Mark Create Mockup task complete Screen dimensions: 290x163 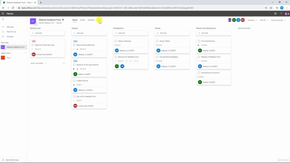[x=74, y=81]
